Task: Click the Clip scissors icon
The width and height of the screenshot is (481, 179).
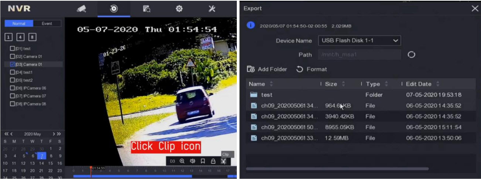Action: 223,161
